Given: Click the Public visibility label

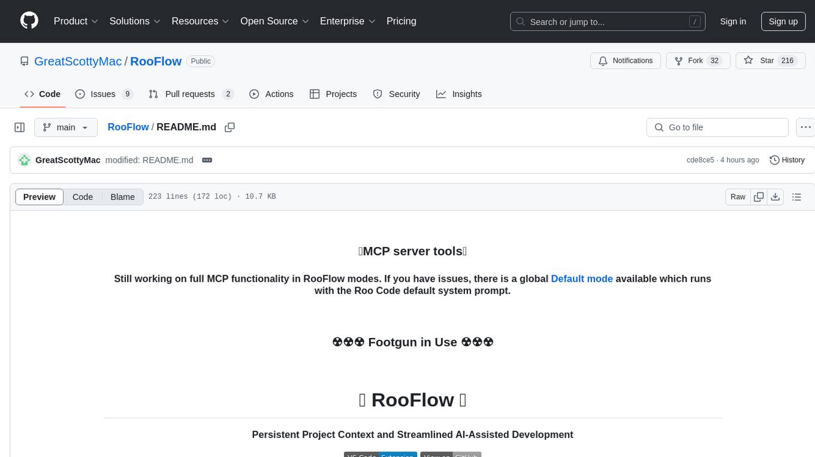Looking at the screenshot, I should click(x=201, y=61).
